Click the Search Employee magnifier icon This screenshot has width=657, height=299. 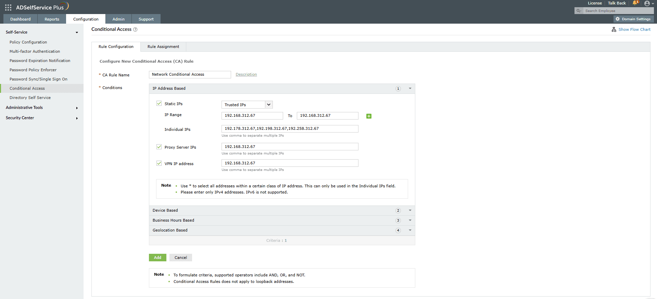tap(579, 11)
